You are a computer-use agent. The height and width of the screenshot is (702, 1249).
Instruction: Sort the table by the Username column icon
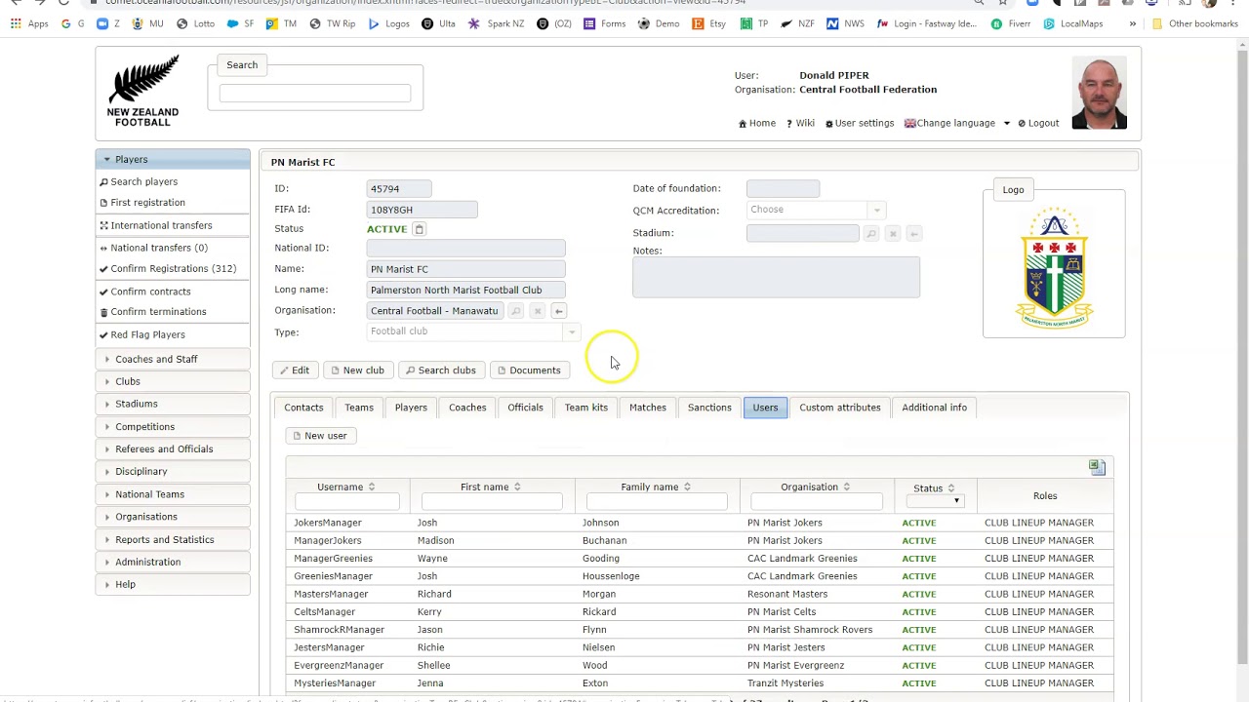coord(372,487)
